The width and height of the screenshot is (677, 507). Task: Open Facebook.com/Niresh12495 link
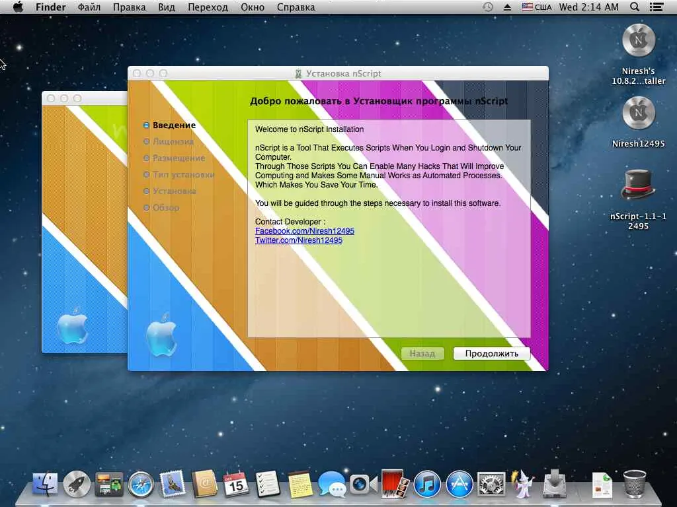304,230
